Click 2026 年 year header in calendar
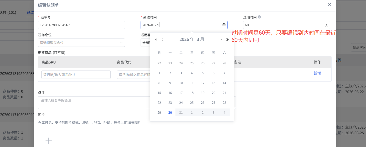 (x=187, y=40)
